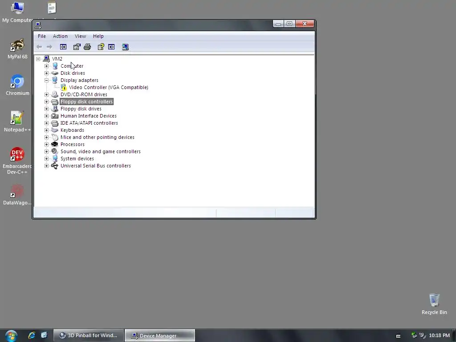Click the Floppy disk drives icon

pyautogui.click(x=55, y=109)
